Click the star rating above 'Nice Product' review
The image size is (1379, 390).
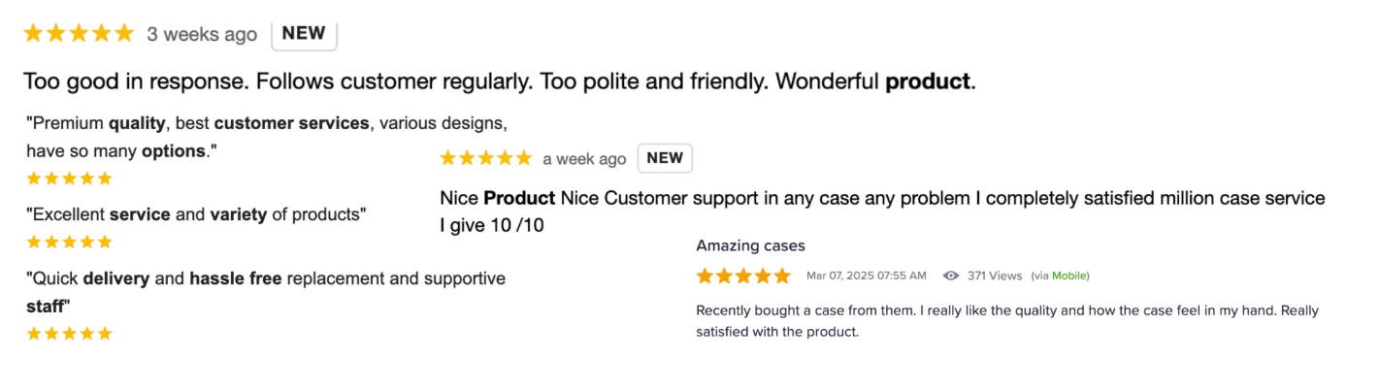pos(486,157)
